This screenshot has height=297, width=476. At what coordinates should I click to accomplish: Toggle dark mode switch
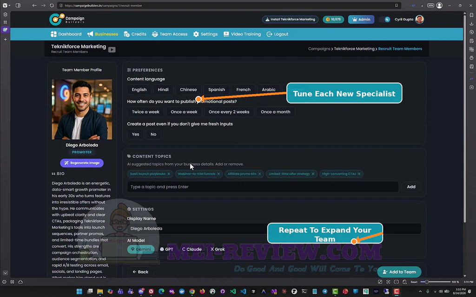[384, 19]
